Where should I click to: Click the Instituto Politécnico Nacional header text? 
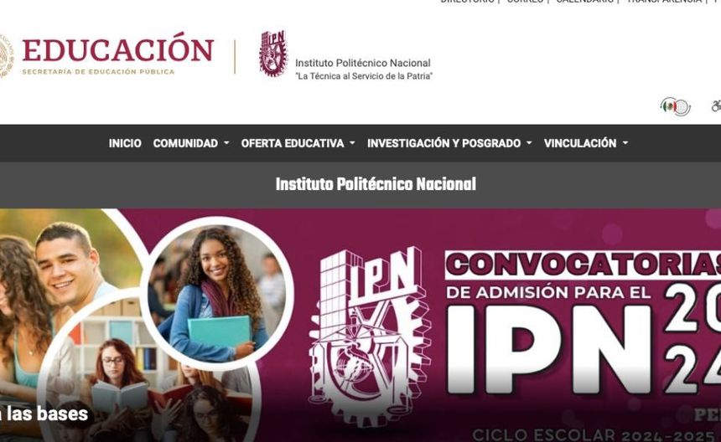(363, 63)
